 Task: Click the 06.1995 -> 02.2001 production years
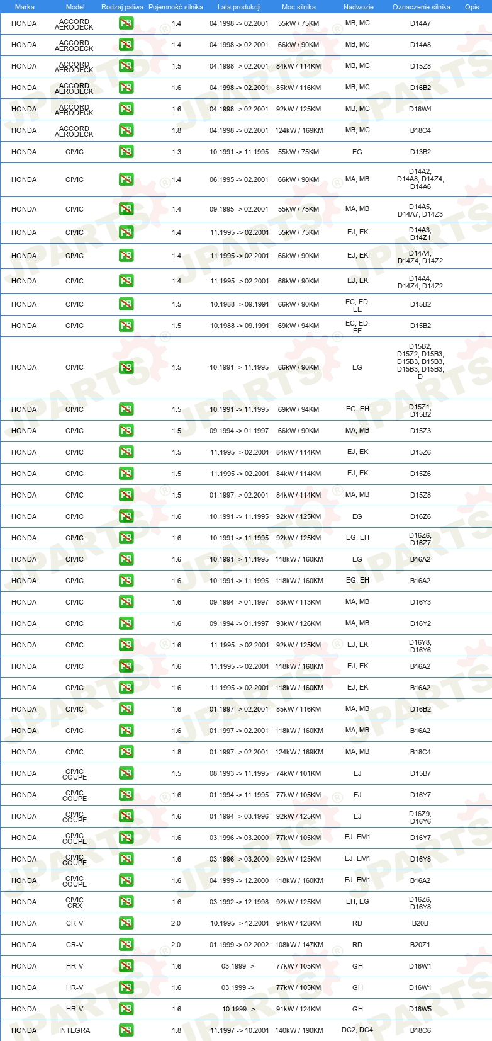[239, 179]
